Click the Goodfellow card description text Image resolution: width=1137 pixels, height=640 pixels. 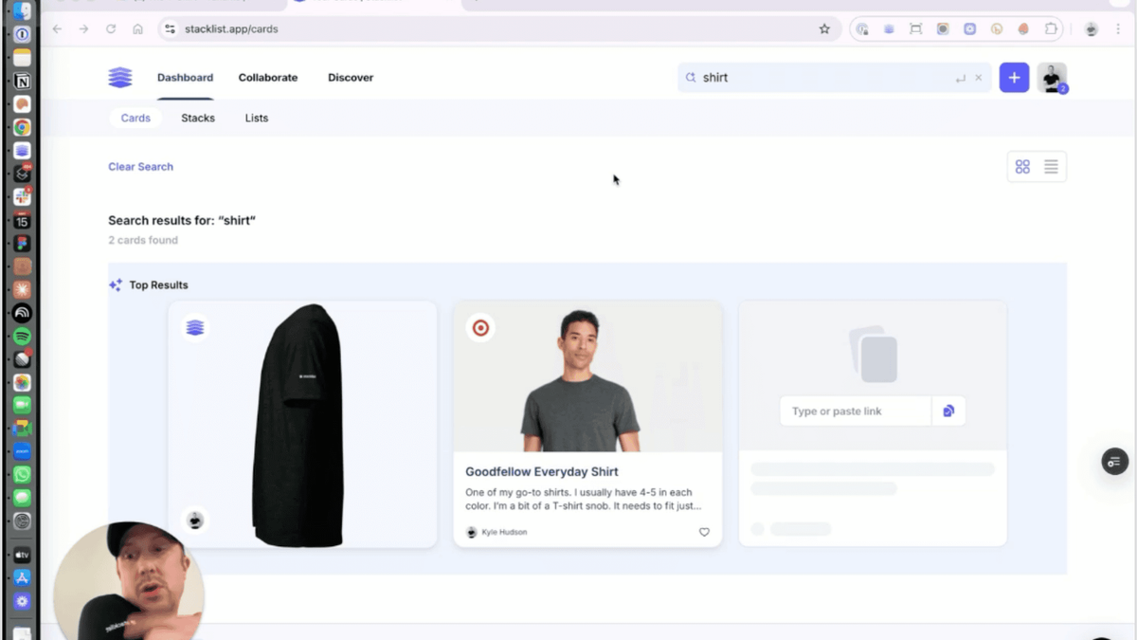click(584, 499)
